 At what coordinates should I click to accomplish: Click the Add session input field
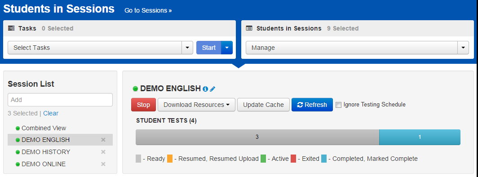coord(60,100)
